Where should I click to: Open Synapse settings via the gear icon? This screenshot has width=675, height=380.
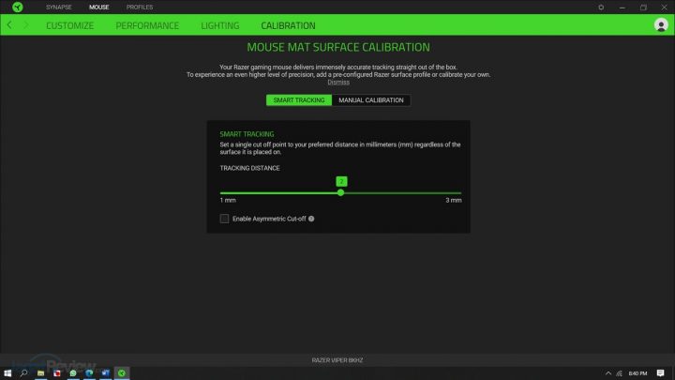tap(601, 7)
